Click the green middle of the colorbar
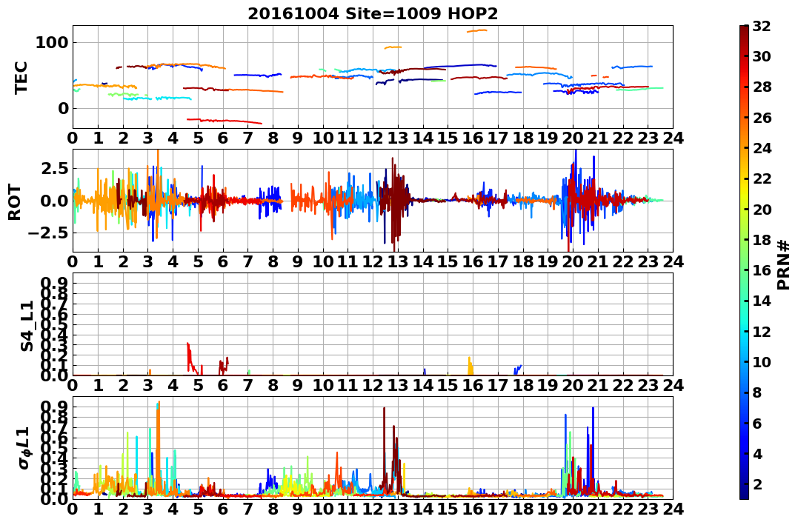This screenshot has width=798, height=525. pos(744,262)
